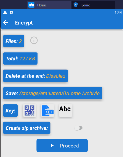This screenshot has width=123, height=157.
Task: Toggle the Create zip archive switch
Action: tap(78, 128)
